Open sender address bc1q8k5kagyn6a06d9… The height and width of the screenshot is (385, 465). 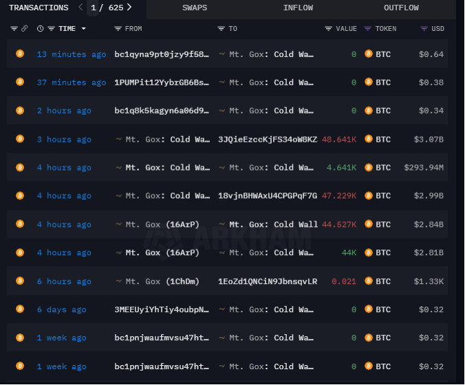coord(162,111)
